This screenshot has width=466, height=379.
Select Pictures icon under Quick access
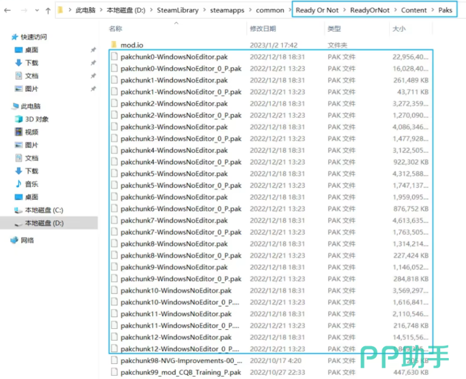(19, 89)
